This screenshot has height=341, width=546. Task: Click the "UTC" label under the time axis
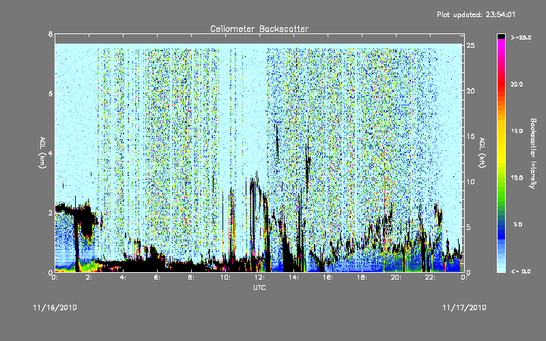pos(259,287)
